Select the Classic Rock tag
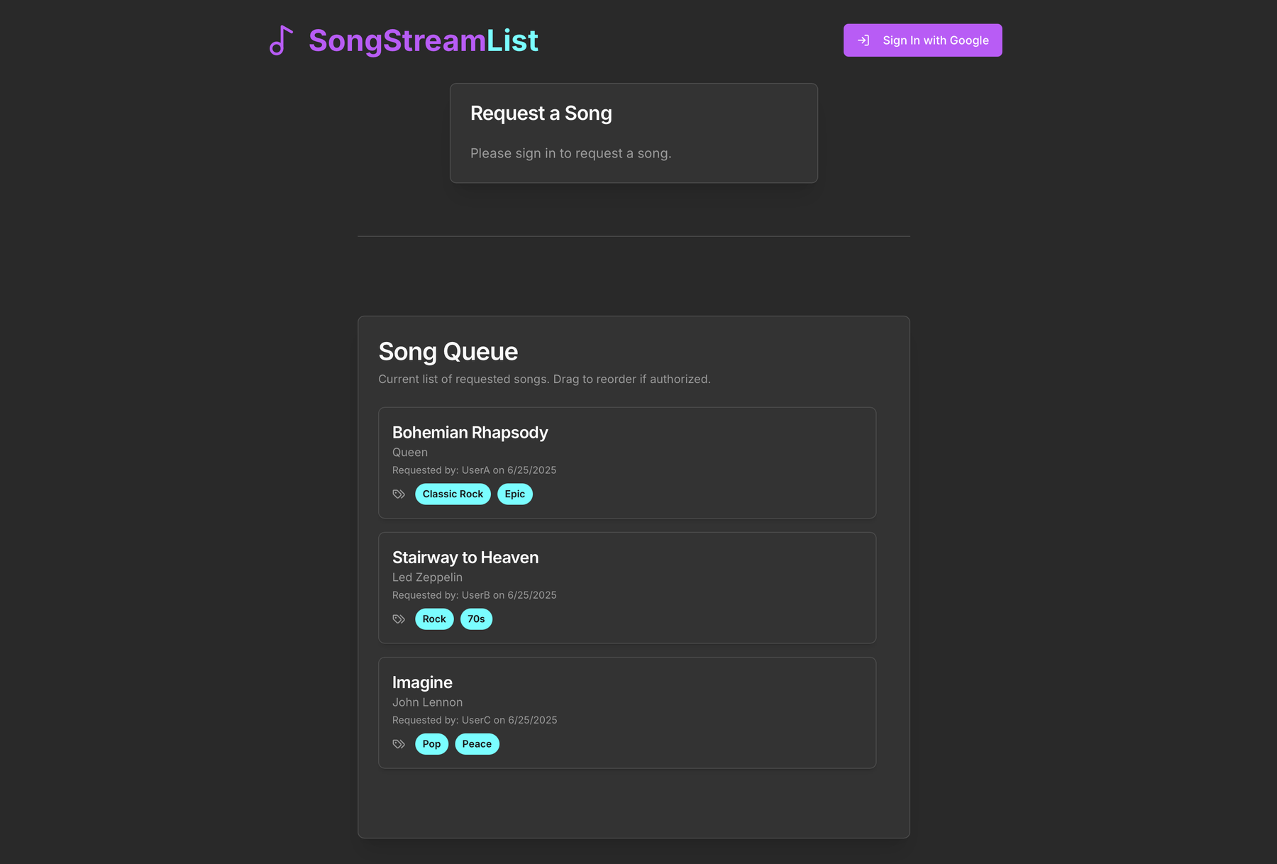This screenshot has width=1277, height=864. point(453,494)
